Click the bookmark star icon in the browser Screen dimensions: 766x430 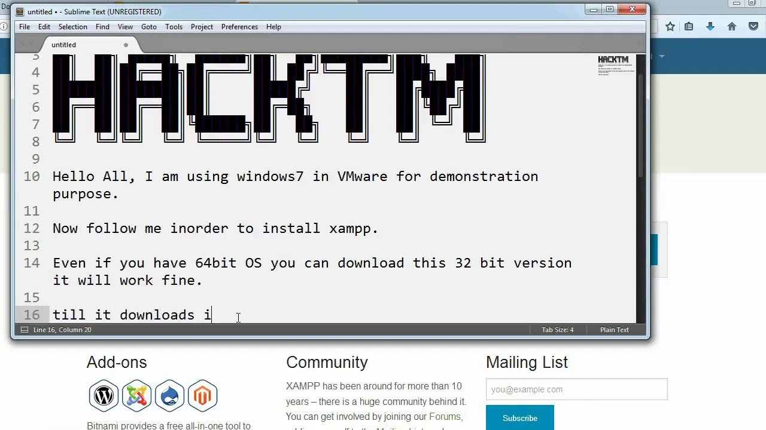click(x=670, y=26)
